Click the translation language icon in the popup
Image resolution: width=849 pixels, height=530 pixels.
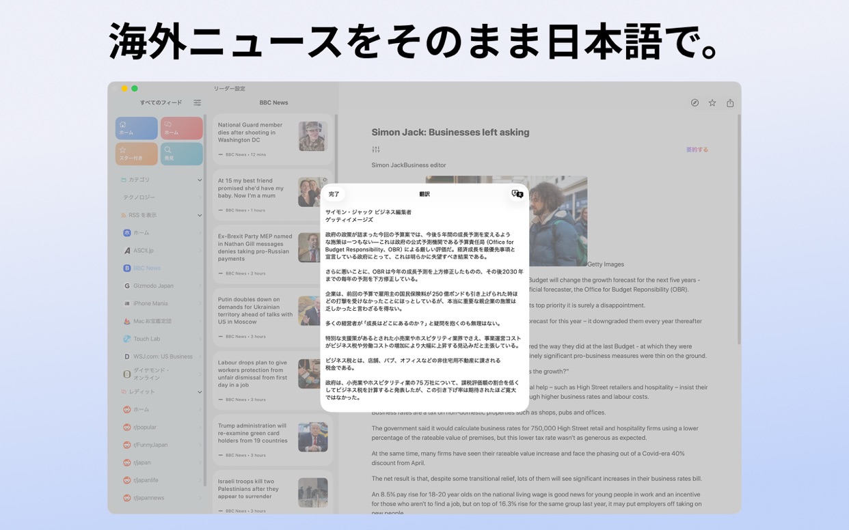point(516,194)
